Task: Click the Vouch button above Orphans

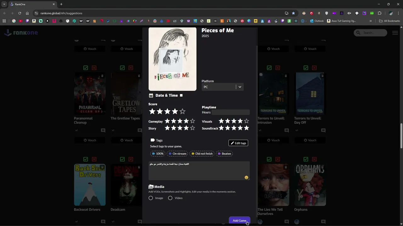Action: pyautogui.click(x=310, y=140)
